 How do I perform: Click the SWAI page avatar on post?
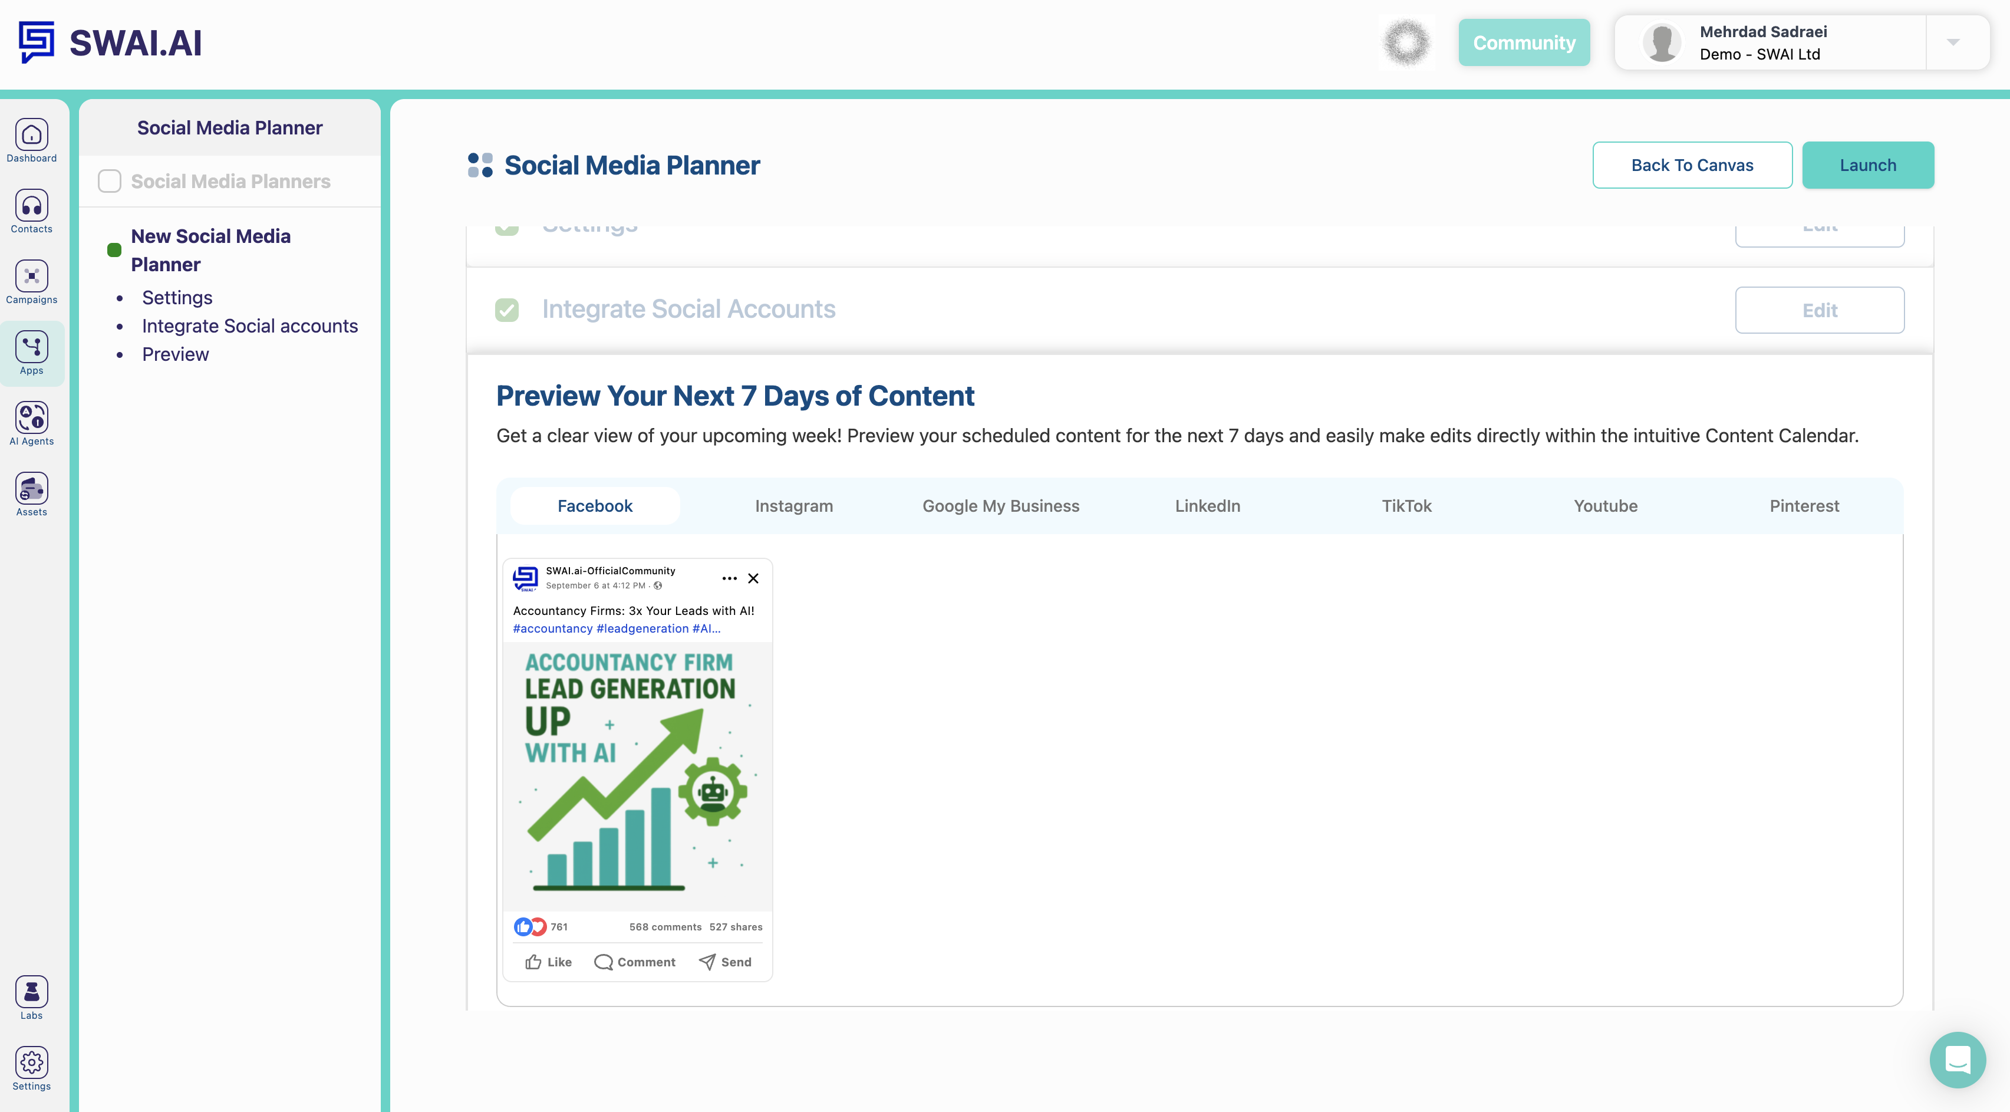[525, 578]
